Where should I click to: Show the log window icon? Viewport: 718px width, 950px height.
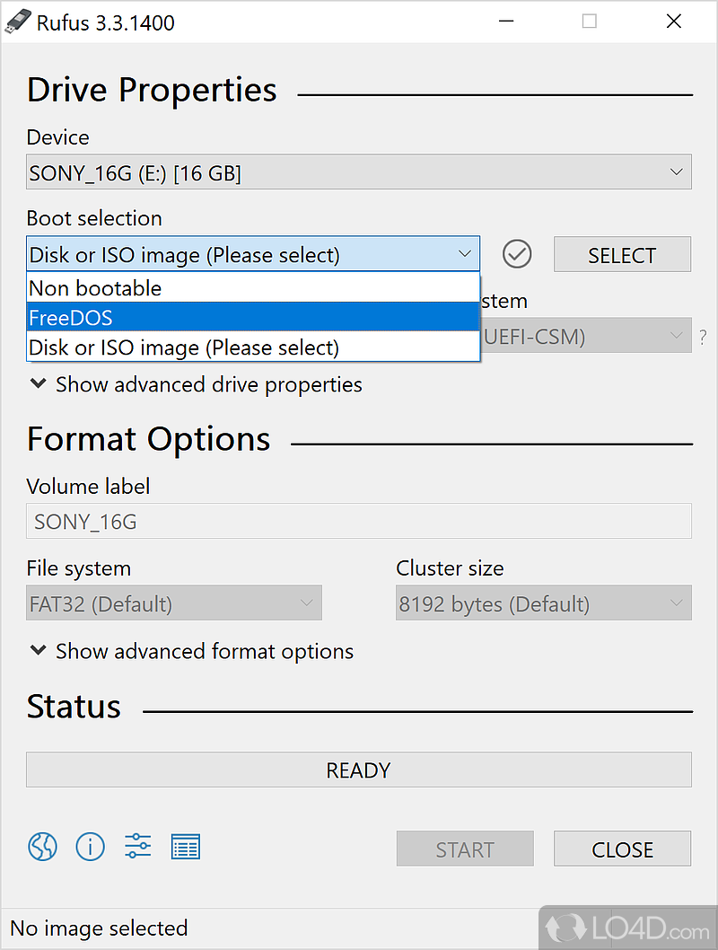[x=185, y=846]
